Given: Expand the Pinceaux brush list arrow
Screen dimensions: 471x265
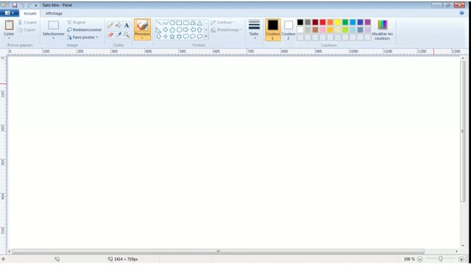Looking at the screenshot, I should 142,38.
